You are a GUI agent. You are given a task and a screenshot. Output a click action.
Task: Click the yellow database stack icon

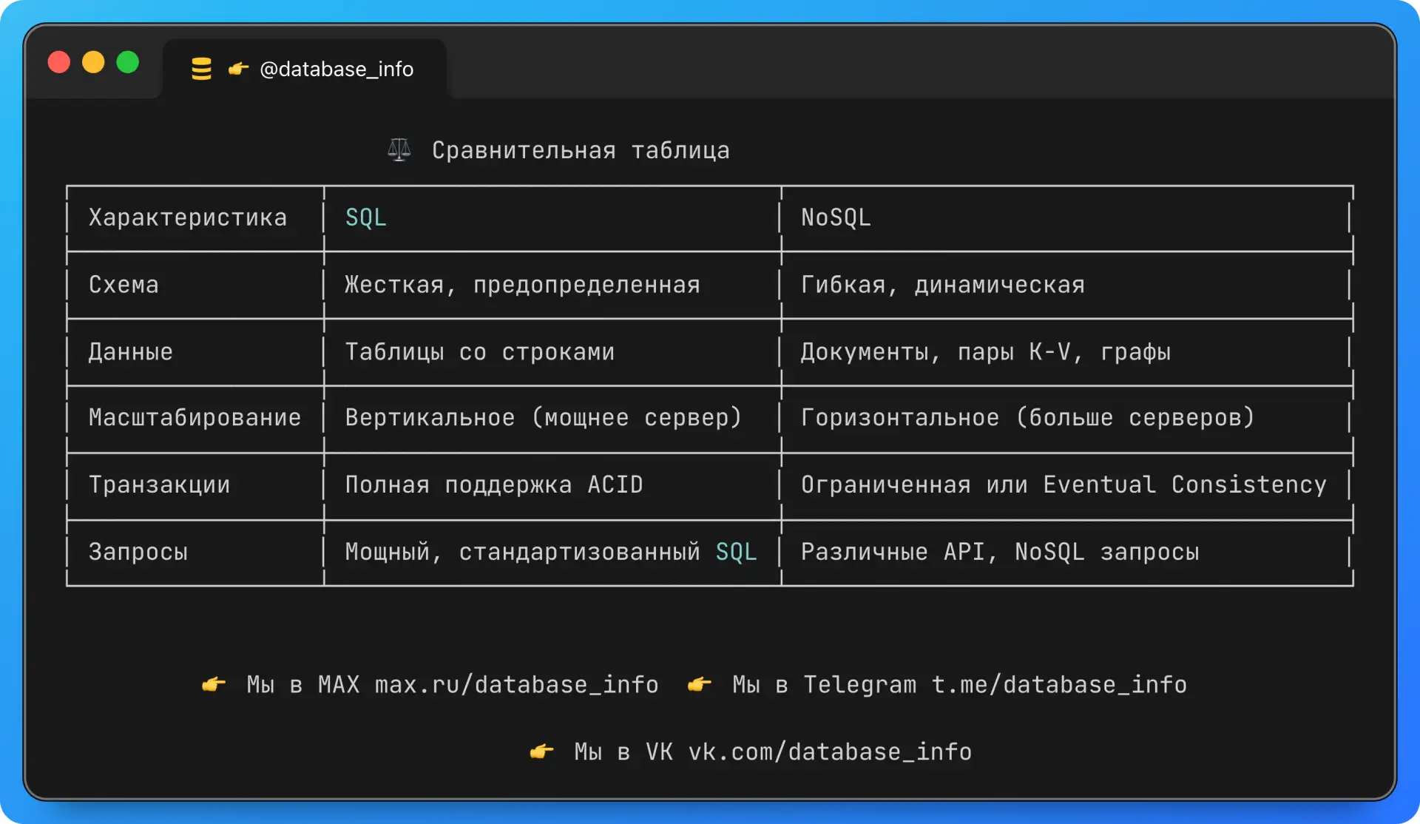(x=201, y=69)
